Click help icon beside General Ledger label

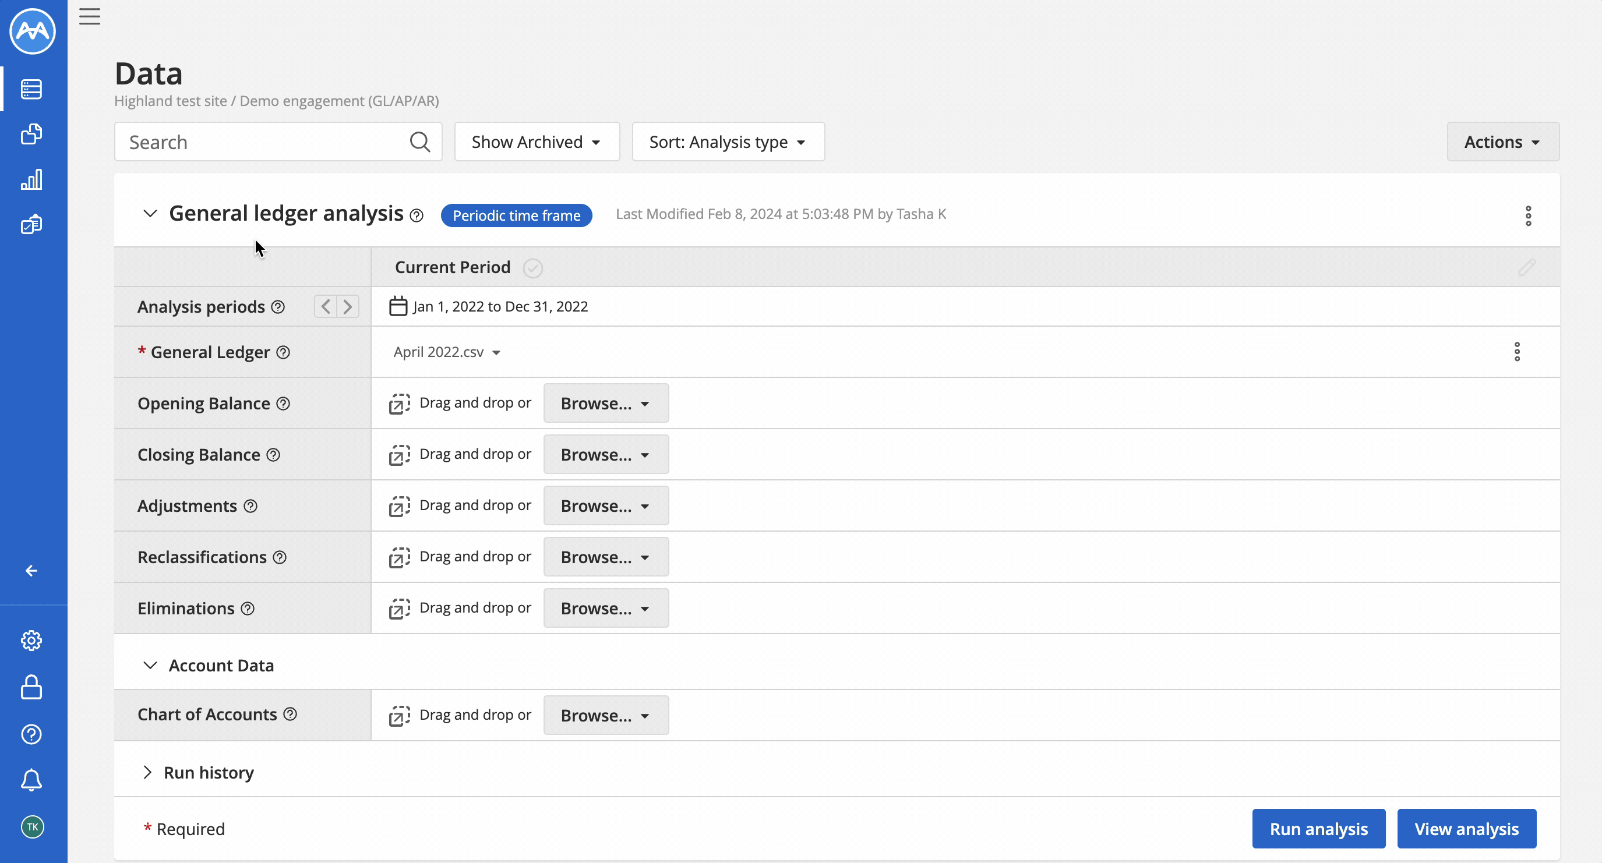pyautogui.click(x=283, y=352)
